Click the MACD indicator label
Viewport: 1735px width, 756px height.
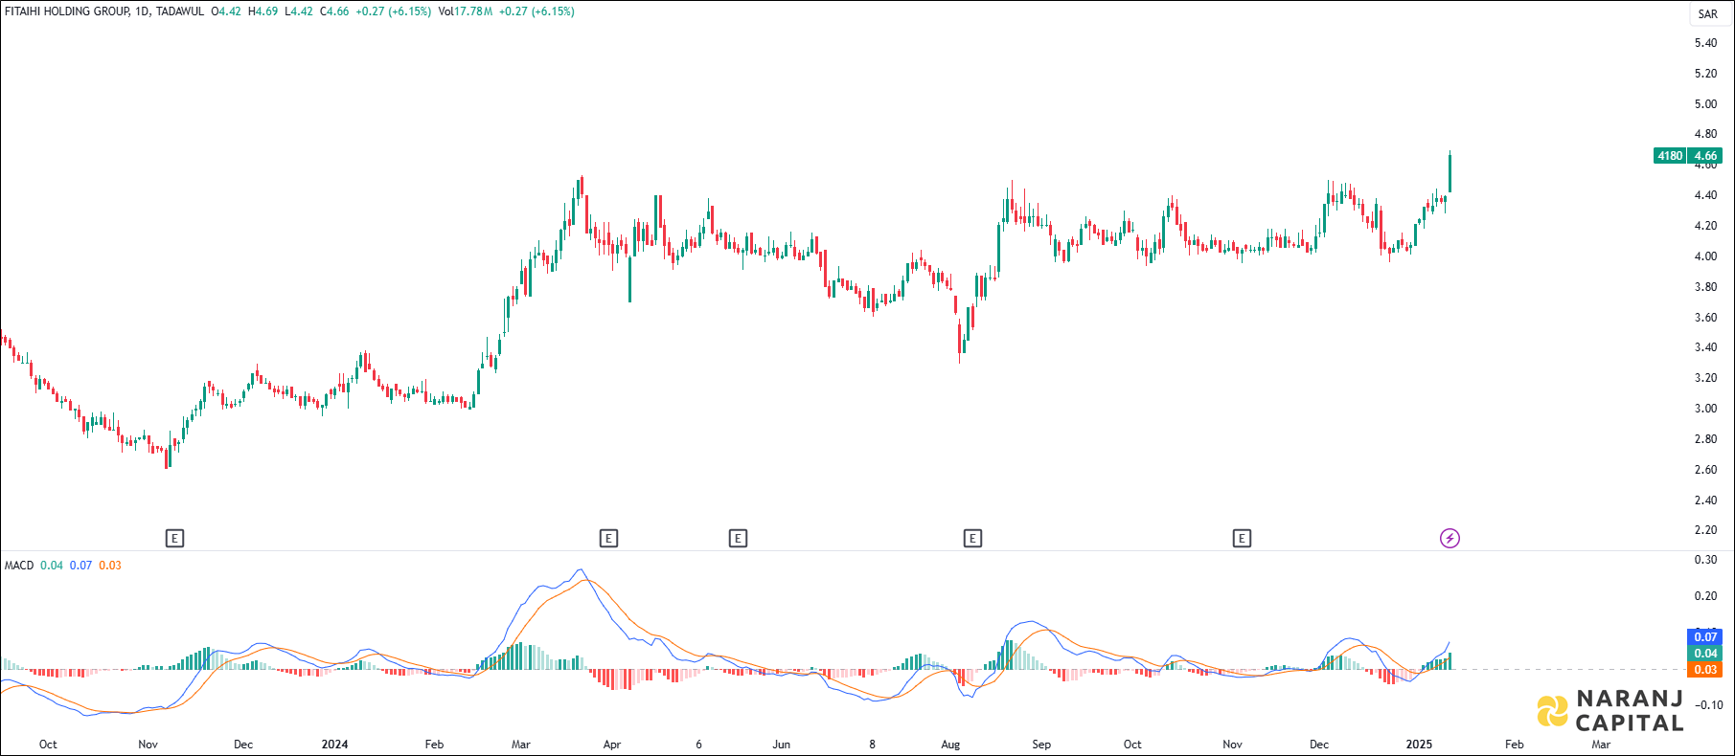[x=19, y=566]
